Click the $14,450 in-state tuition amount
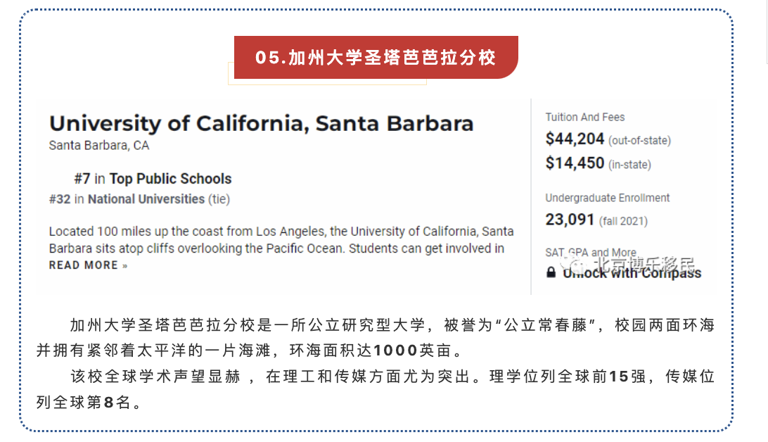The height and width of the screenshot is (442, 768). click(x=575, y=163)
